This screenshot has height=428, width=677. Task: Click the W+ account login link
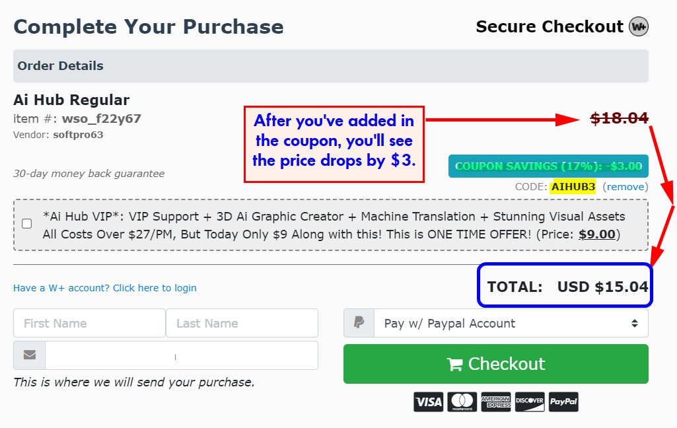click(x=105, y=288)
